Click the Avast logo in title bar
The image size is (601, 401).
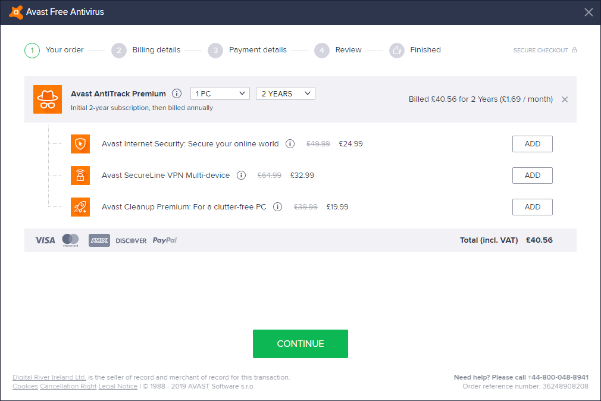click(x=16, y=12)
